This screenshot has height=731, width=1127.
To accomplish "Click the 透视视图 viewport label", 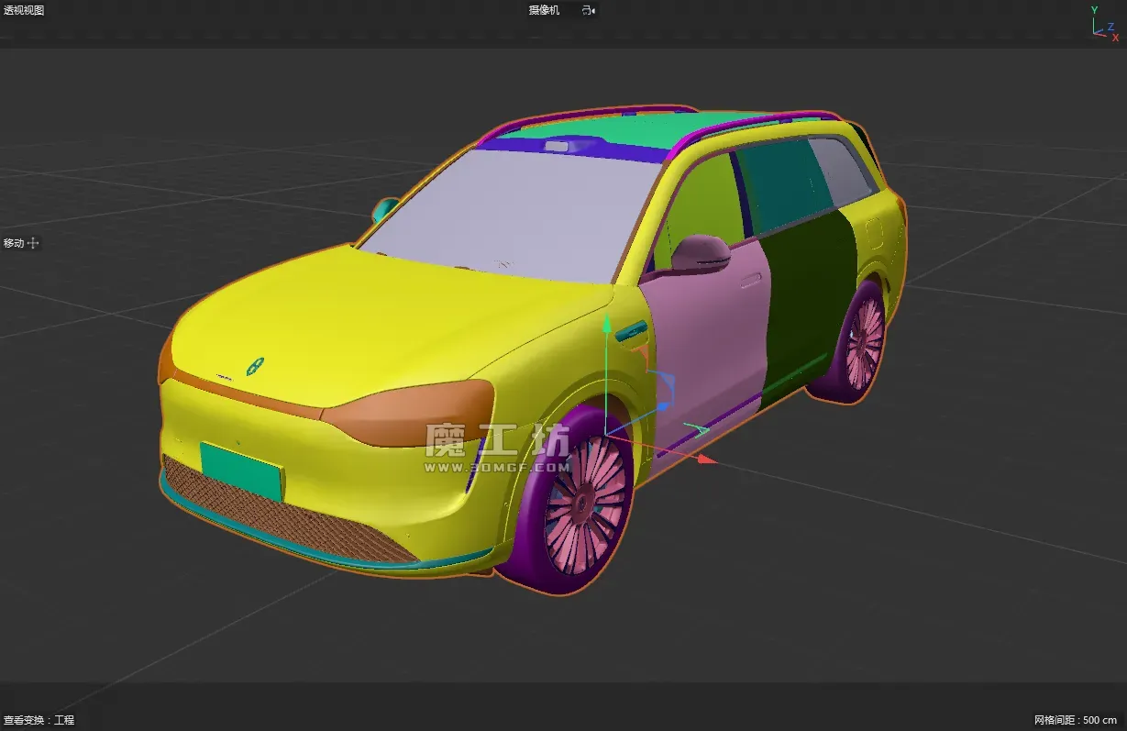I will point(24,10).
